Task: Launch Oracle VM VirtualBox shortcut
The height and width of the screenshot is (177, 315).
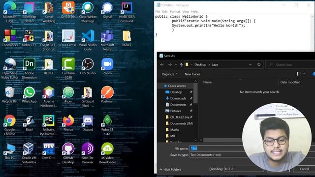Action: (29, 153)
